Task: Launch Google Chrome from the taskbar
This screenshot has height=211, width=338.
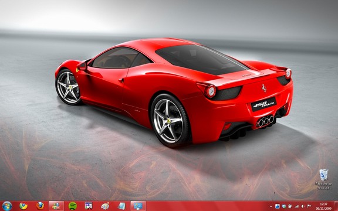Action: tap(23, 206)
